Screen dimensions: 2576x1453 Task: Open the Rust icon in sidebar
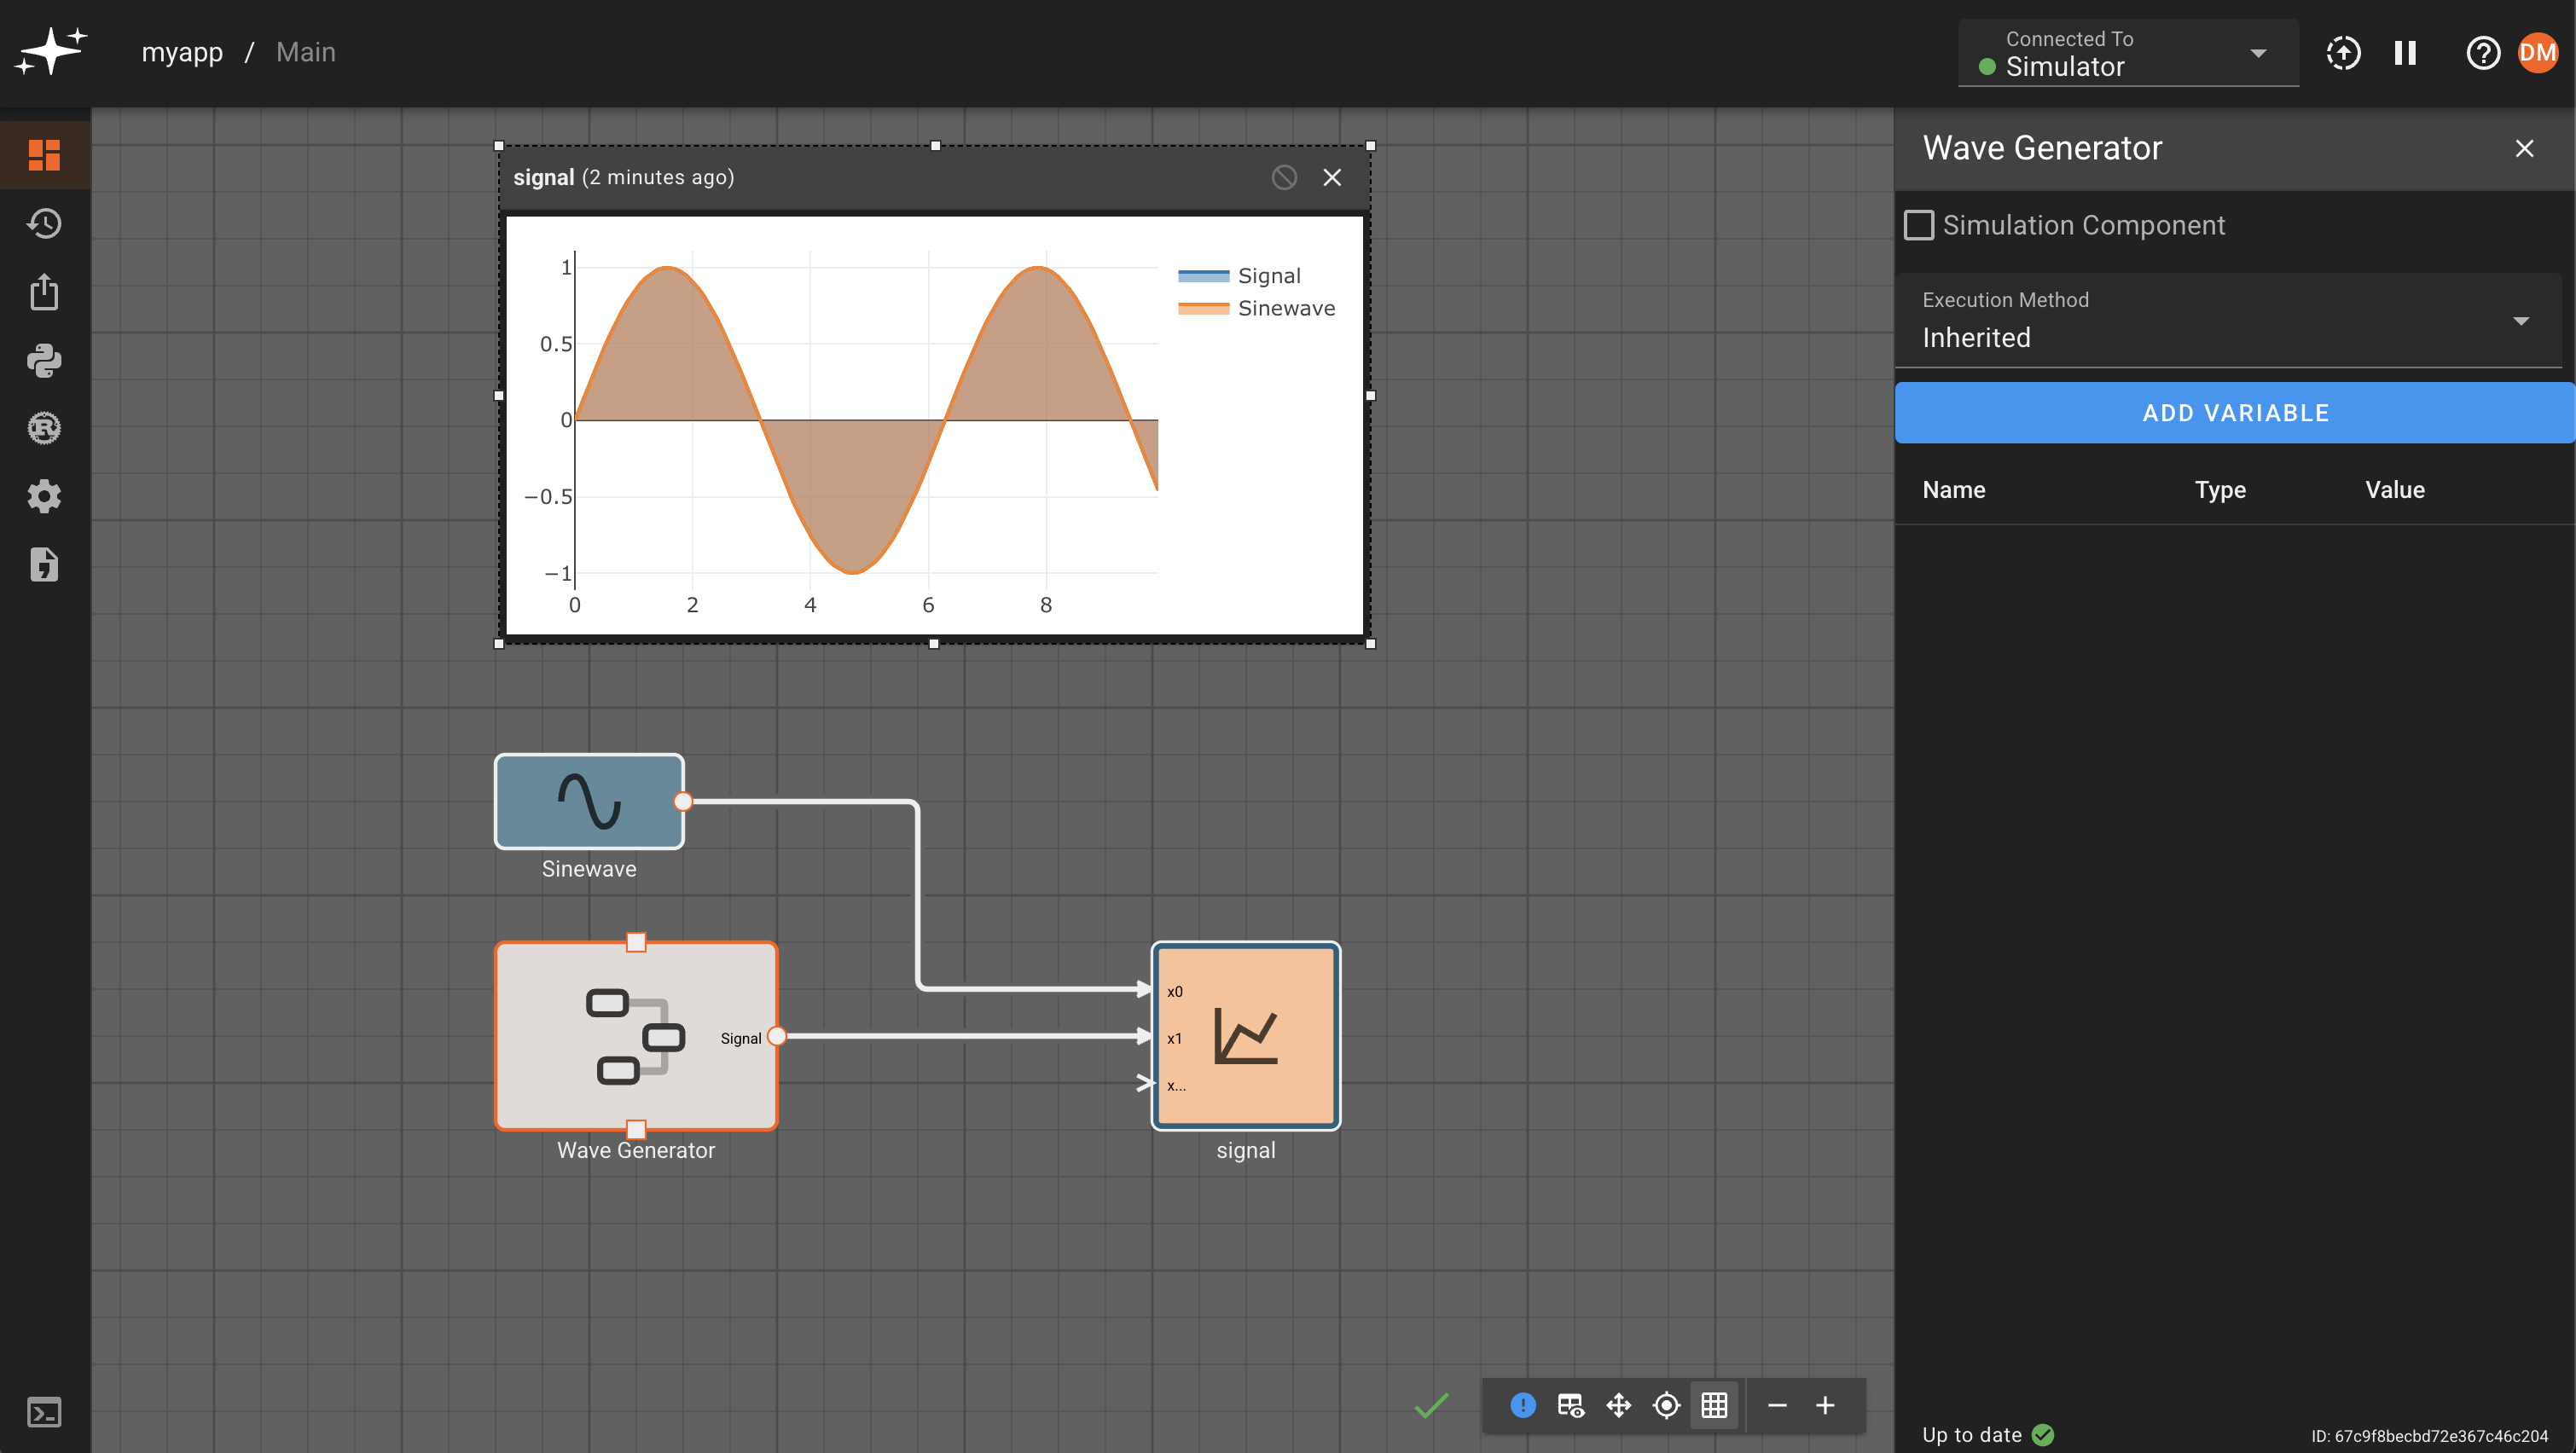point(44,428)
